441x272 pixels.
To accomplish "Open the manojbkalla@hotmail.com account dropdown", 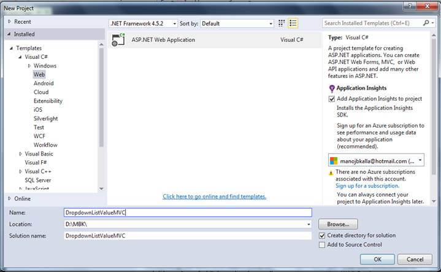I will [377, 161].
